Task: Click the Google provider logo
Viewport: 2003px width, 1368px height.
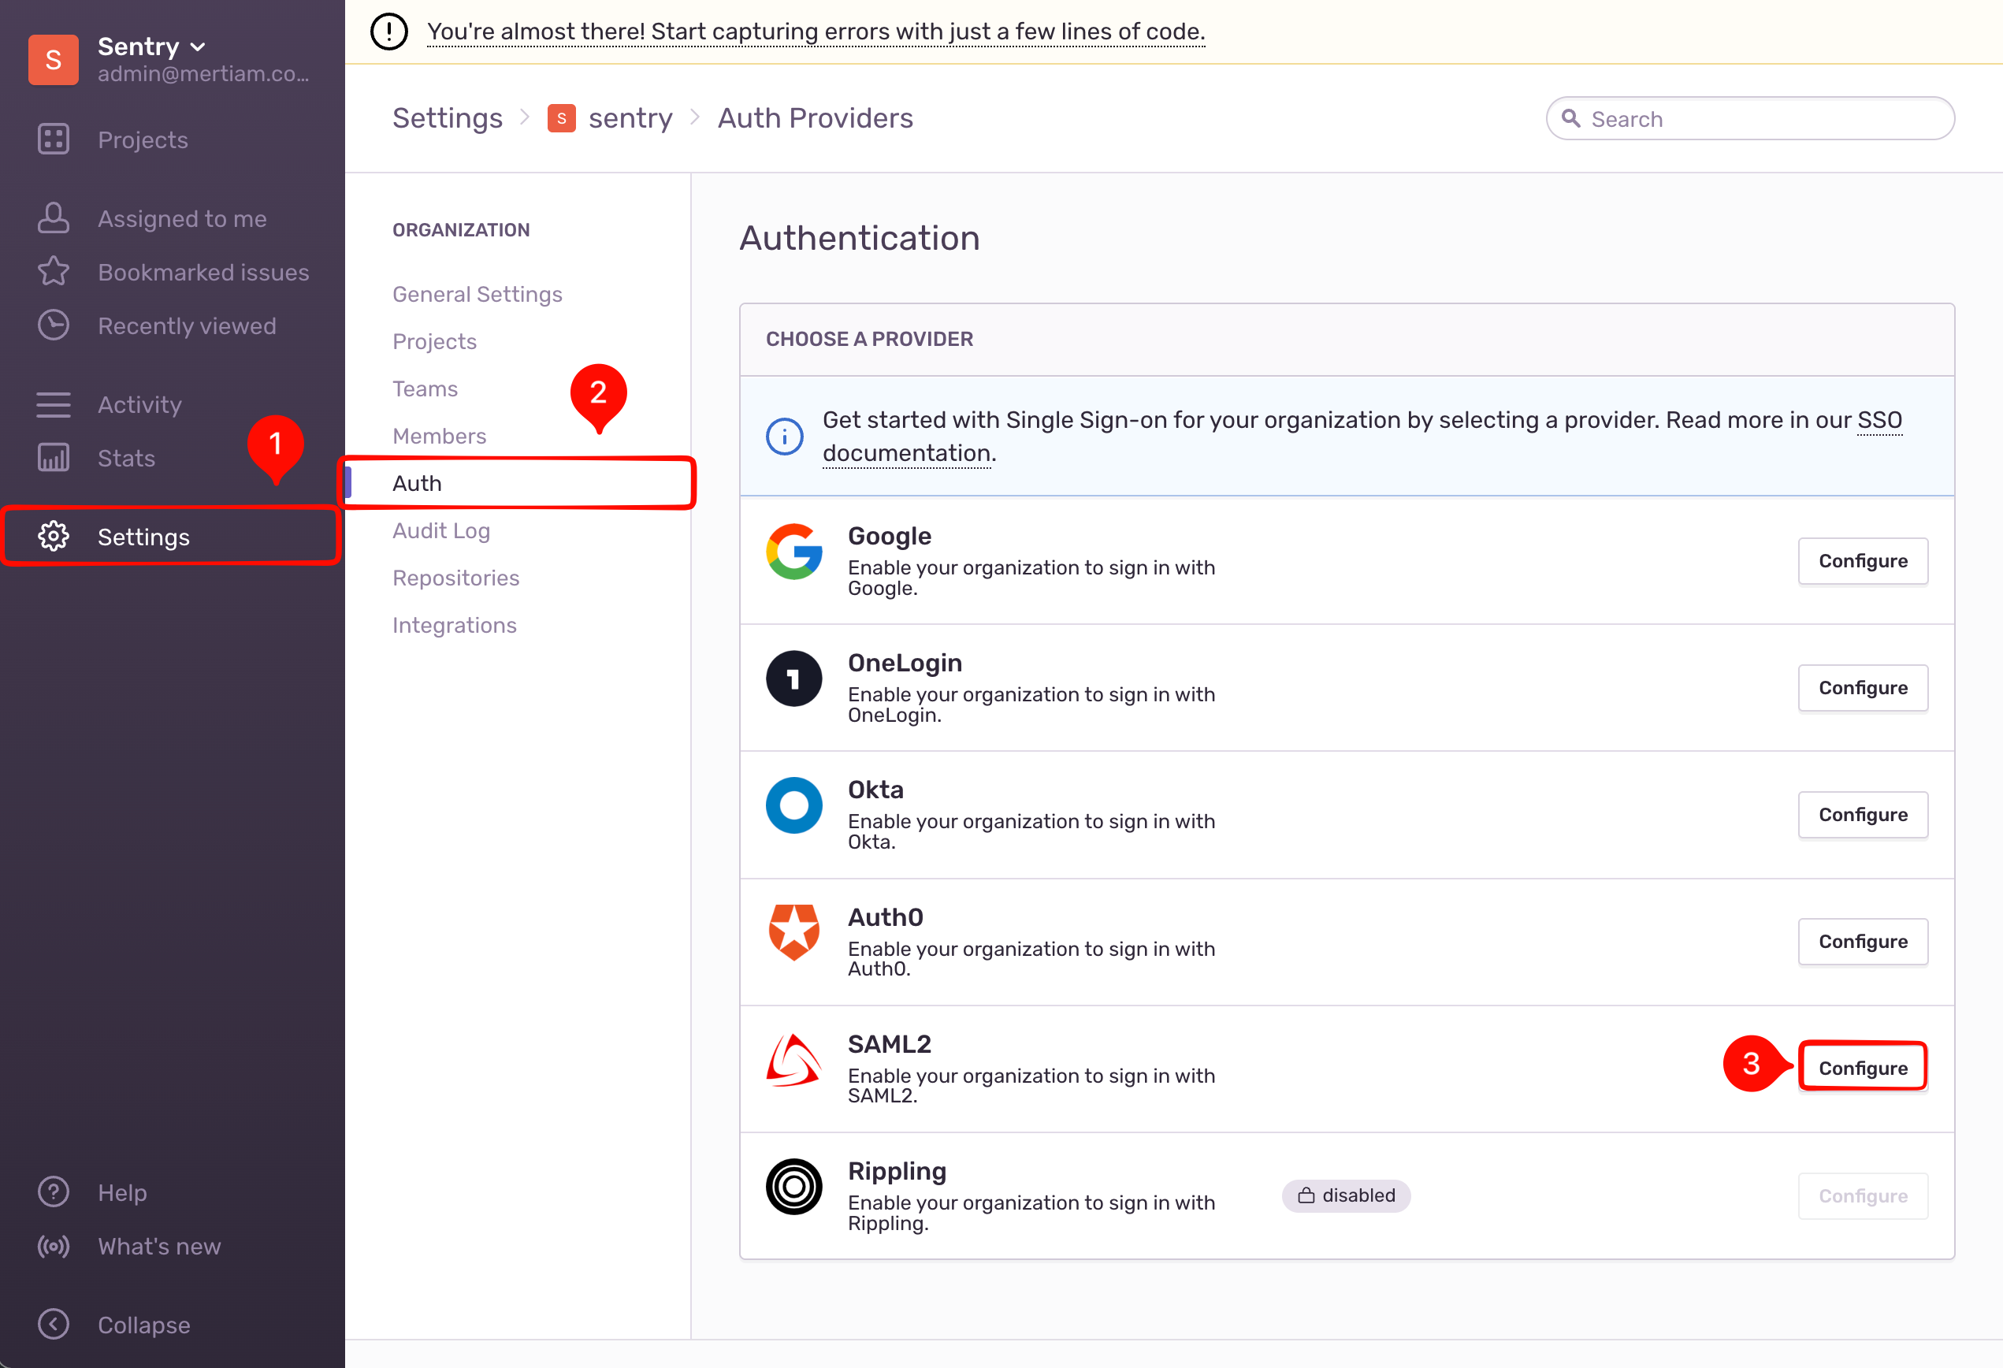Action: pos(793,552)
